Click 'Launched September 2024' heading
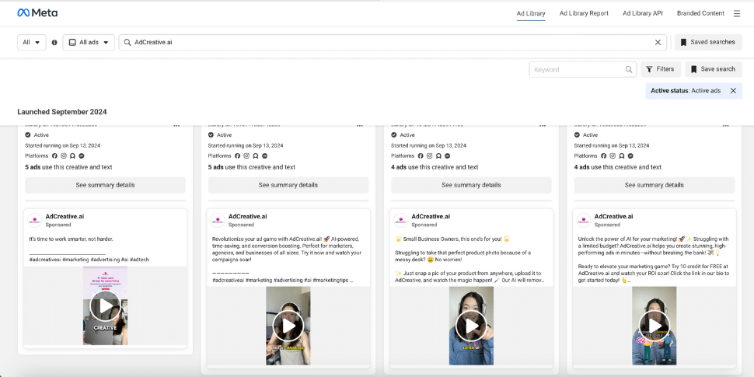 pyautogui.click(x=62, y=112)
